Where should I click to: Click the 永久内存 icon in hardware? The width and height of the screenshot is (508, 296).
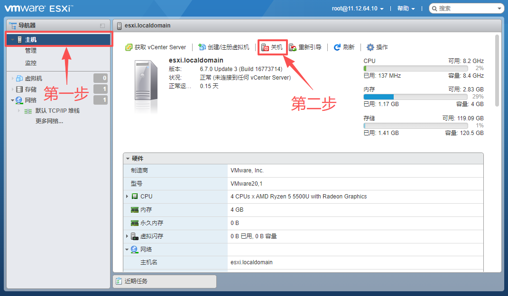click(134, 223)
